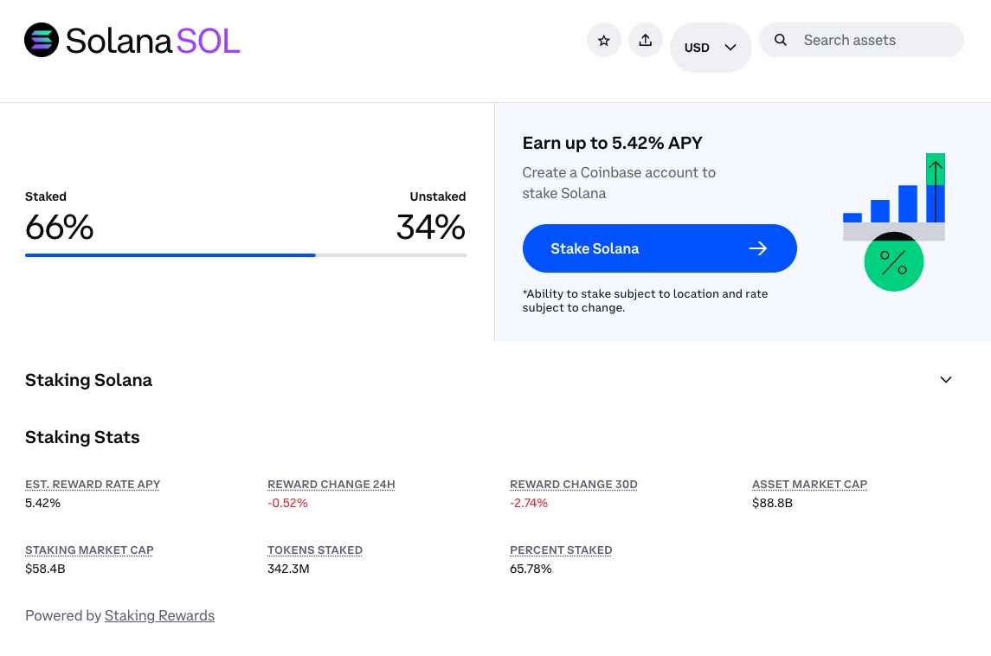
Task: Click the REWARD CHANGE 30D label
Action: pos(573,484)
